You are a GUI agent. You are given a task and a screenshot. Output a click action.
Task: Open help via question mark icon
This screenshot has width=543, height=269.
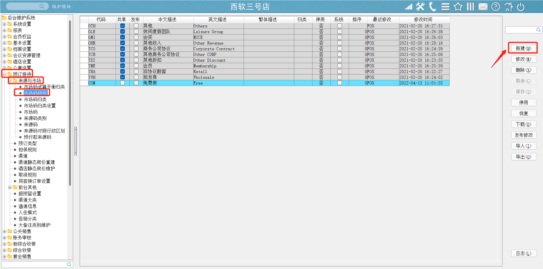496,7
